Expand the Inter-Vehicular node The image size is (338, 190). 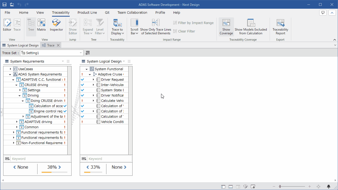pos(93,85)
